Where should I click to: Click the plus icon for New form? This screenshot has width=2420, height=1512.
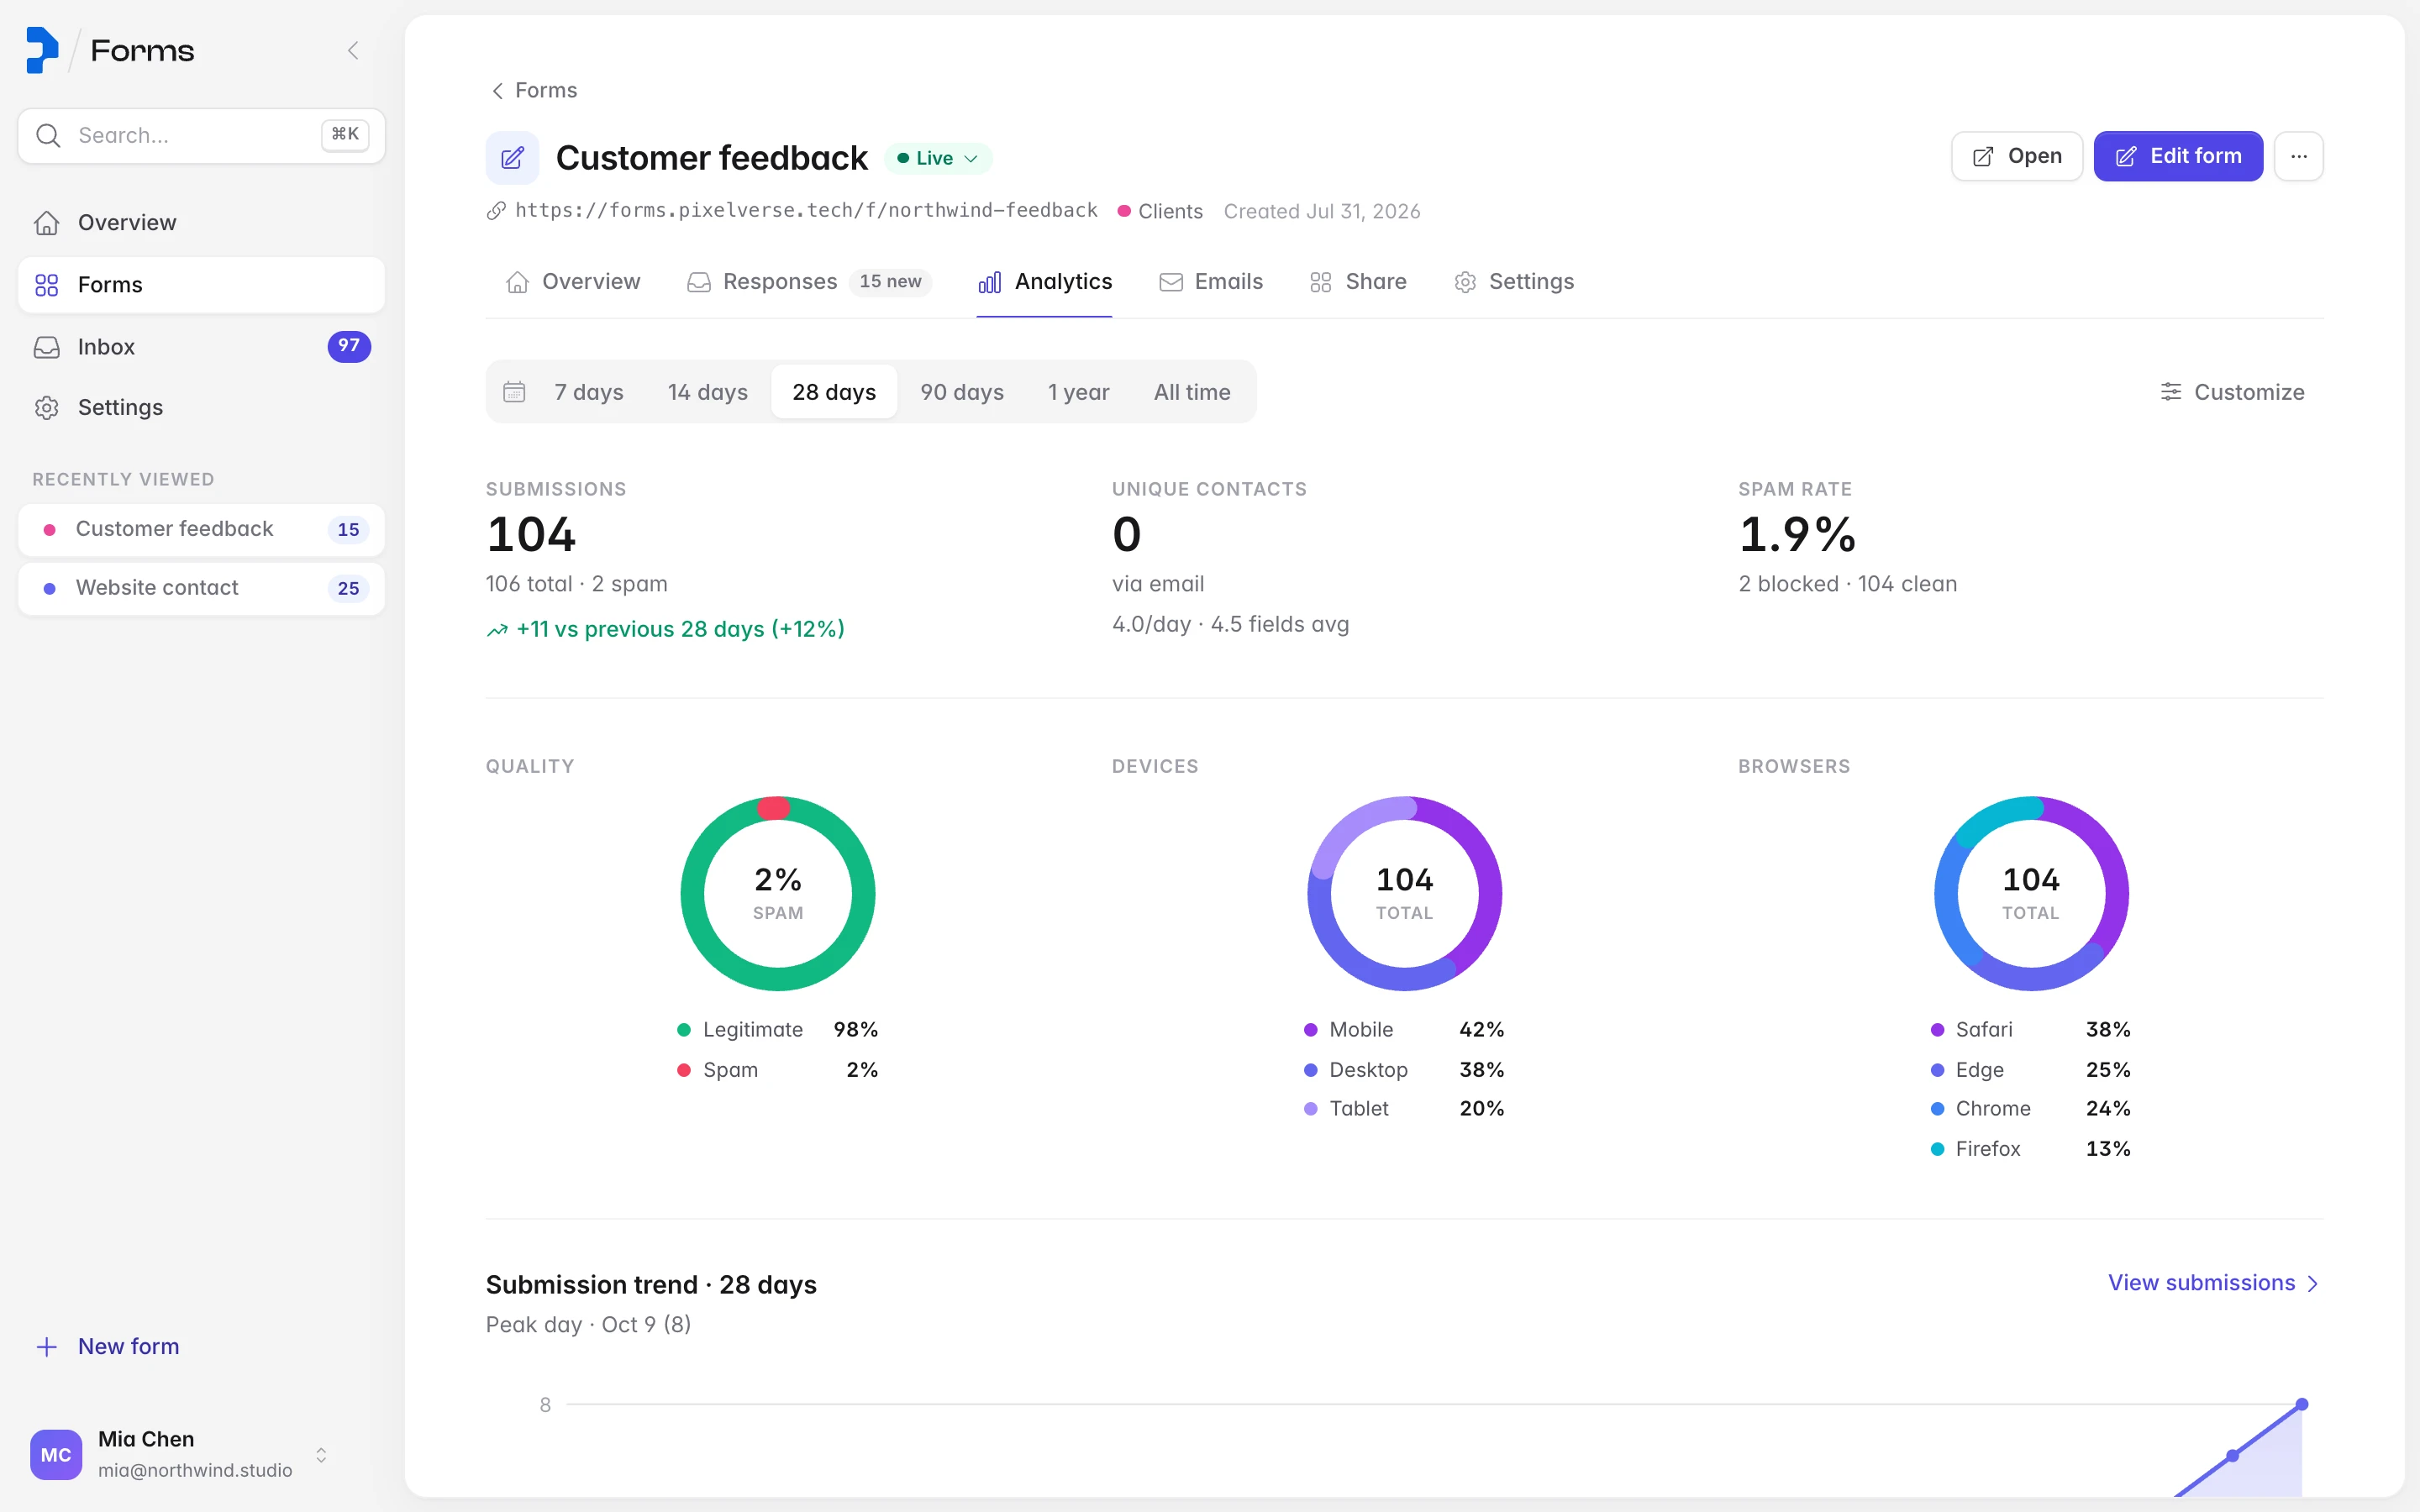47,1347
